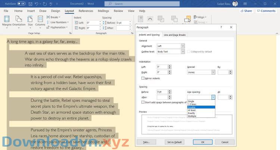Open the Columns layout icon
The width and height of the screenshot is (280, 150).
click(40, 19)
